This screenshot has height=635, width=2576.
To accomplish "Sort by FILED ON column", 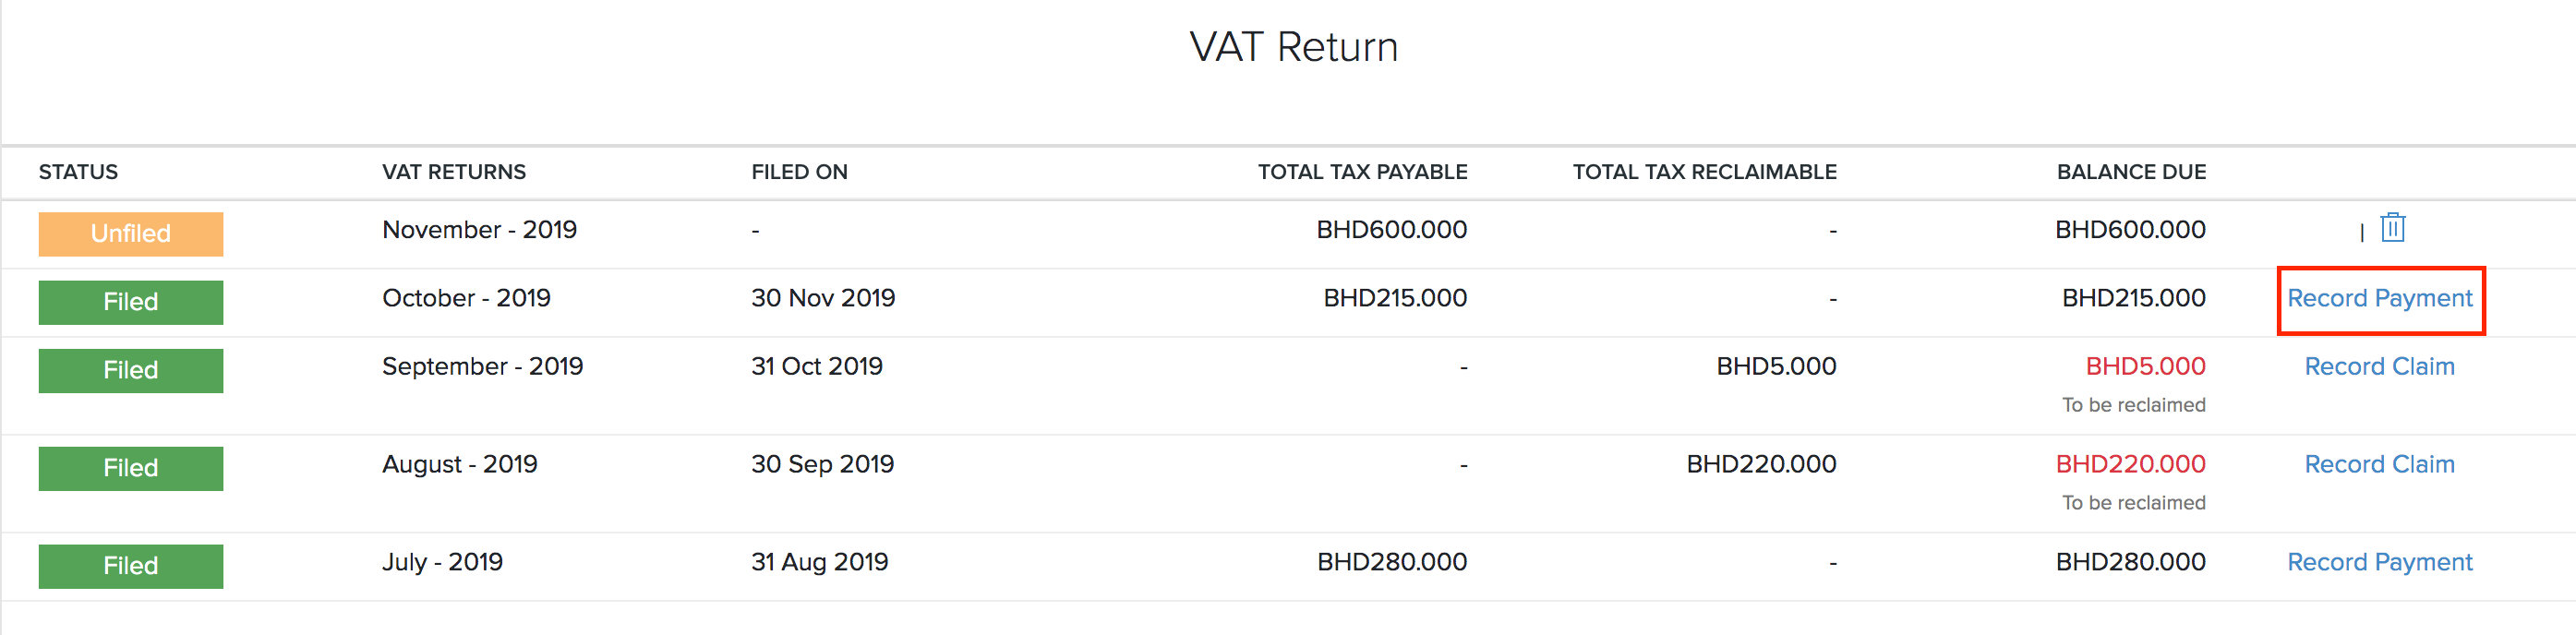I will tap(799, 171).
